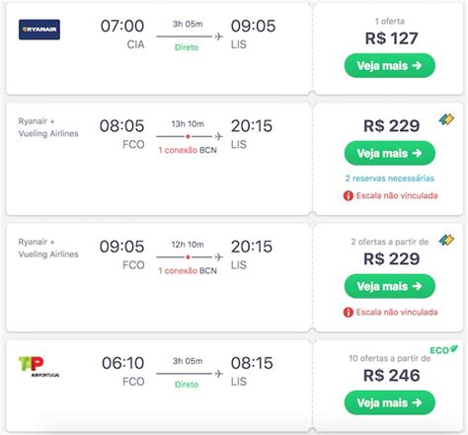Click 1 conexão BCN on 13h 10m flight

click(x=188, y=150)
